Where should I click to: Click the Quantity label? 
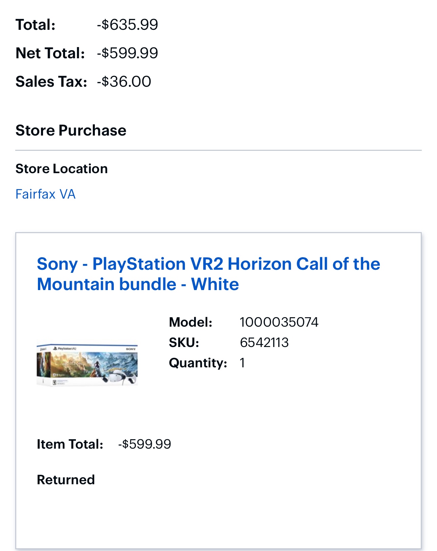198,363
